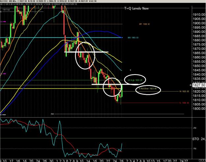
Task: Select the Q RollOver 1823.45 label
Action: (x=148, y=89)
